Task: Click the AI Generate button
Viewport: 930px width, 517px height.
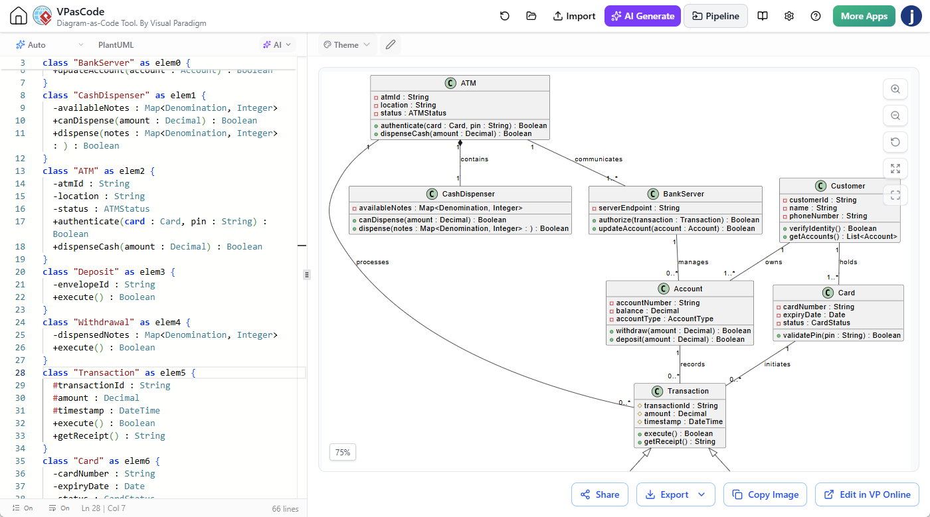Action: (x=642, y=16)
